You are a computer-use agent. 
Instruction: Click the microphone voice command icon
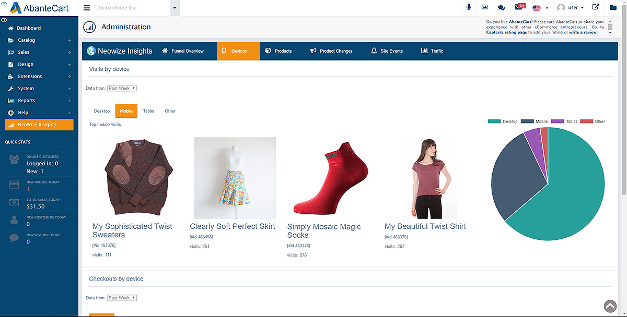(x=469, y=7)
